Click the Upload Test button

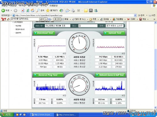click(x=114, y=33)
